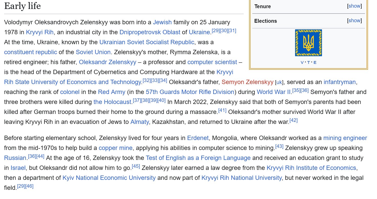
Task: Jump to citation [34]
Action: [163, 80]
